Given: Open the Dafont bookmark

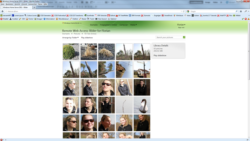Looking at the screenshot, I should [111, 16].
